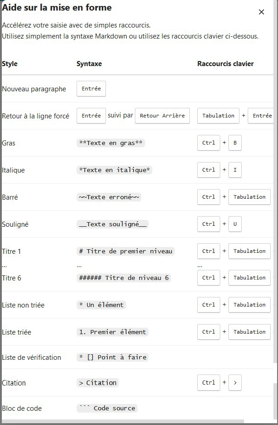
Task: Select the **Texte en gras** syntax example
Action: pos(111,143)
